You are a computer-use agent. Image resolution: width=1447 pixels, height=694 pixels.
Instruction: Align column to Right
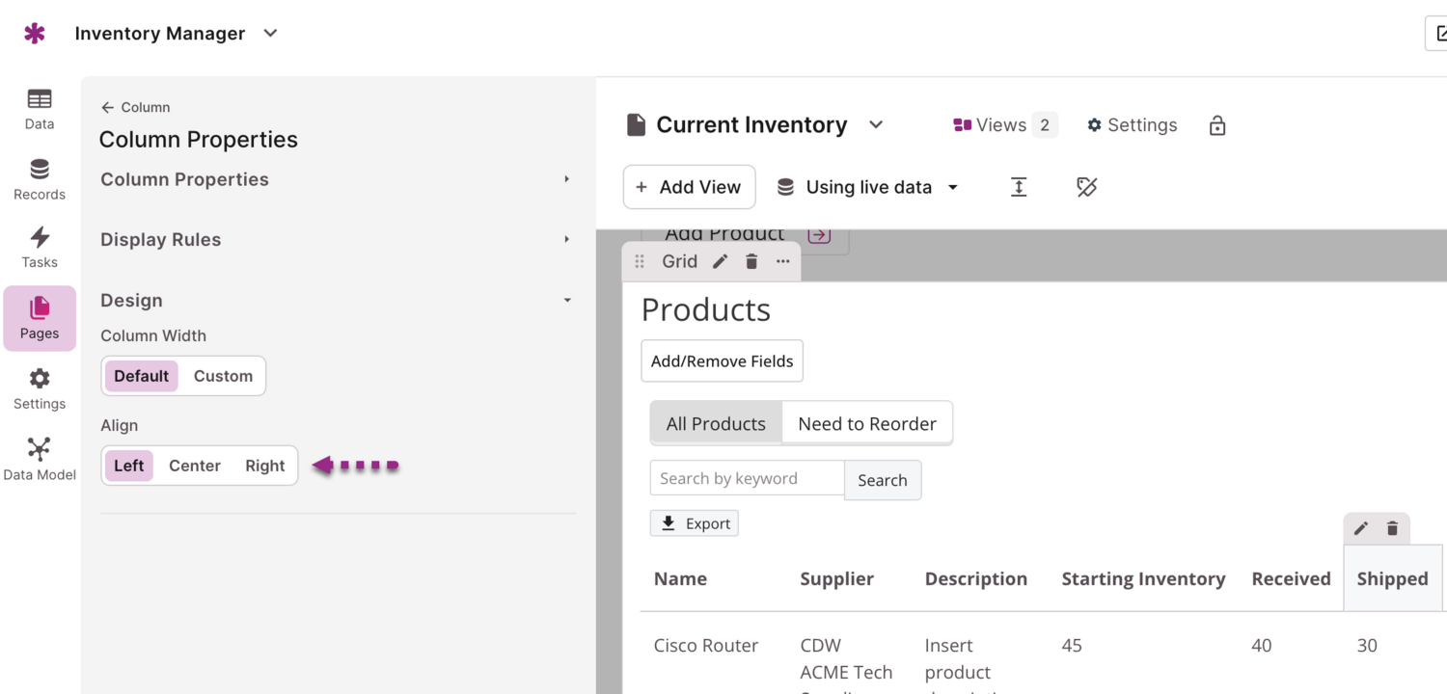point(264,466)
